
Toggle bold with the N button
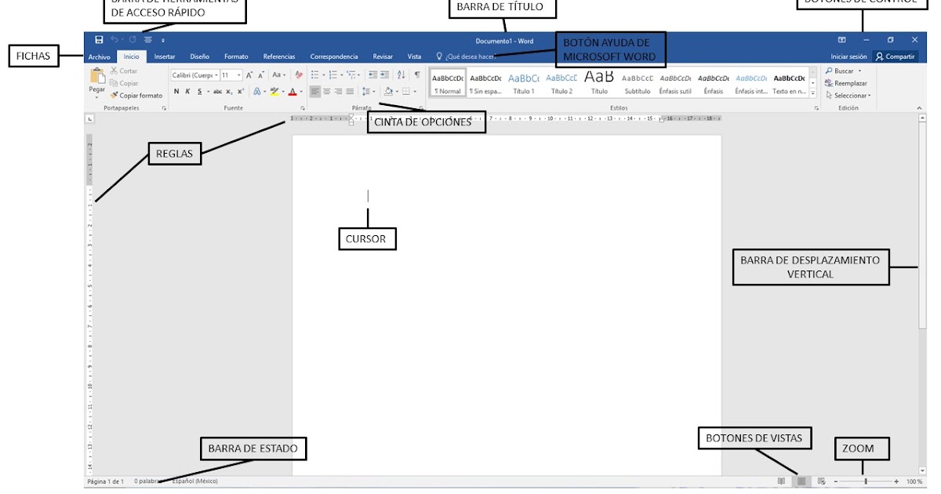coord(176,92)
